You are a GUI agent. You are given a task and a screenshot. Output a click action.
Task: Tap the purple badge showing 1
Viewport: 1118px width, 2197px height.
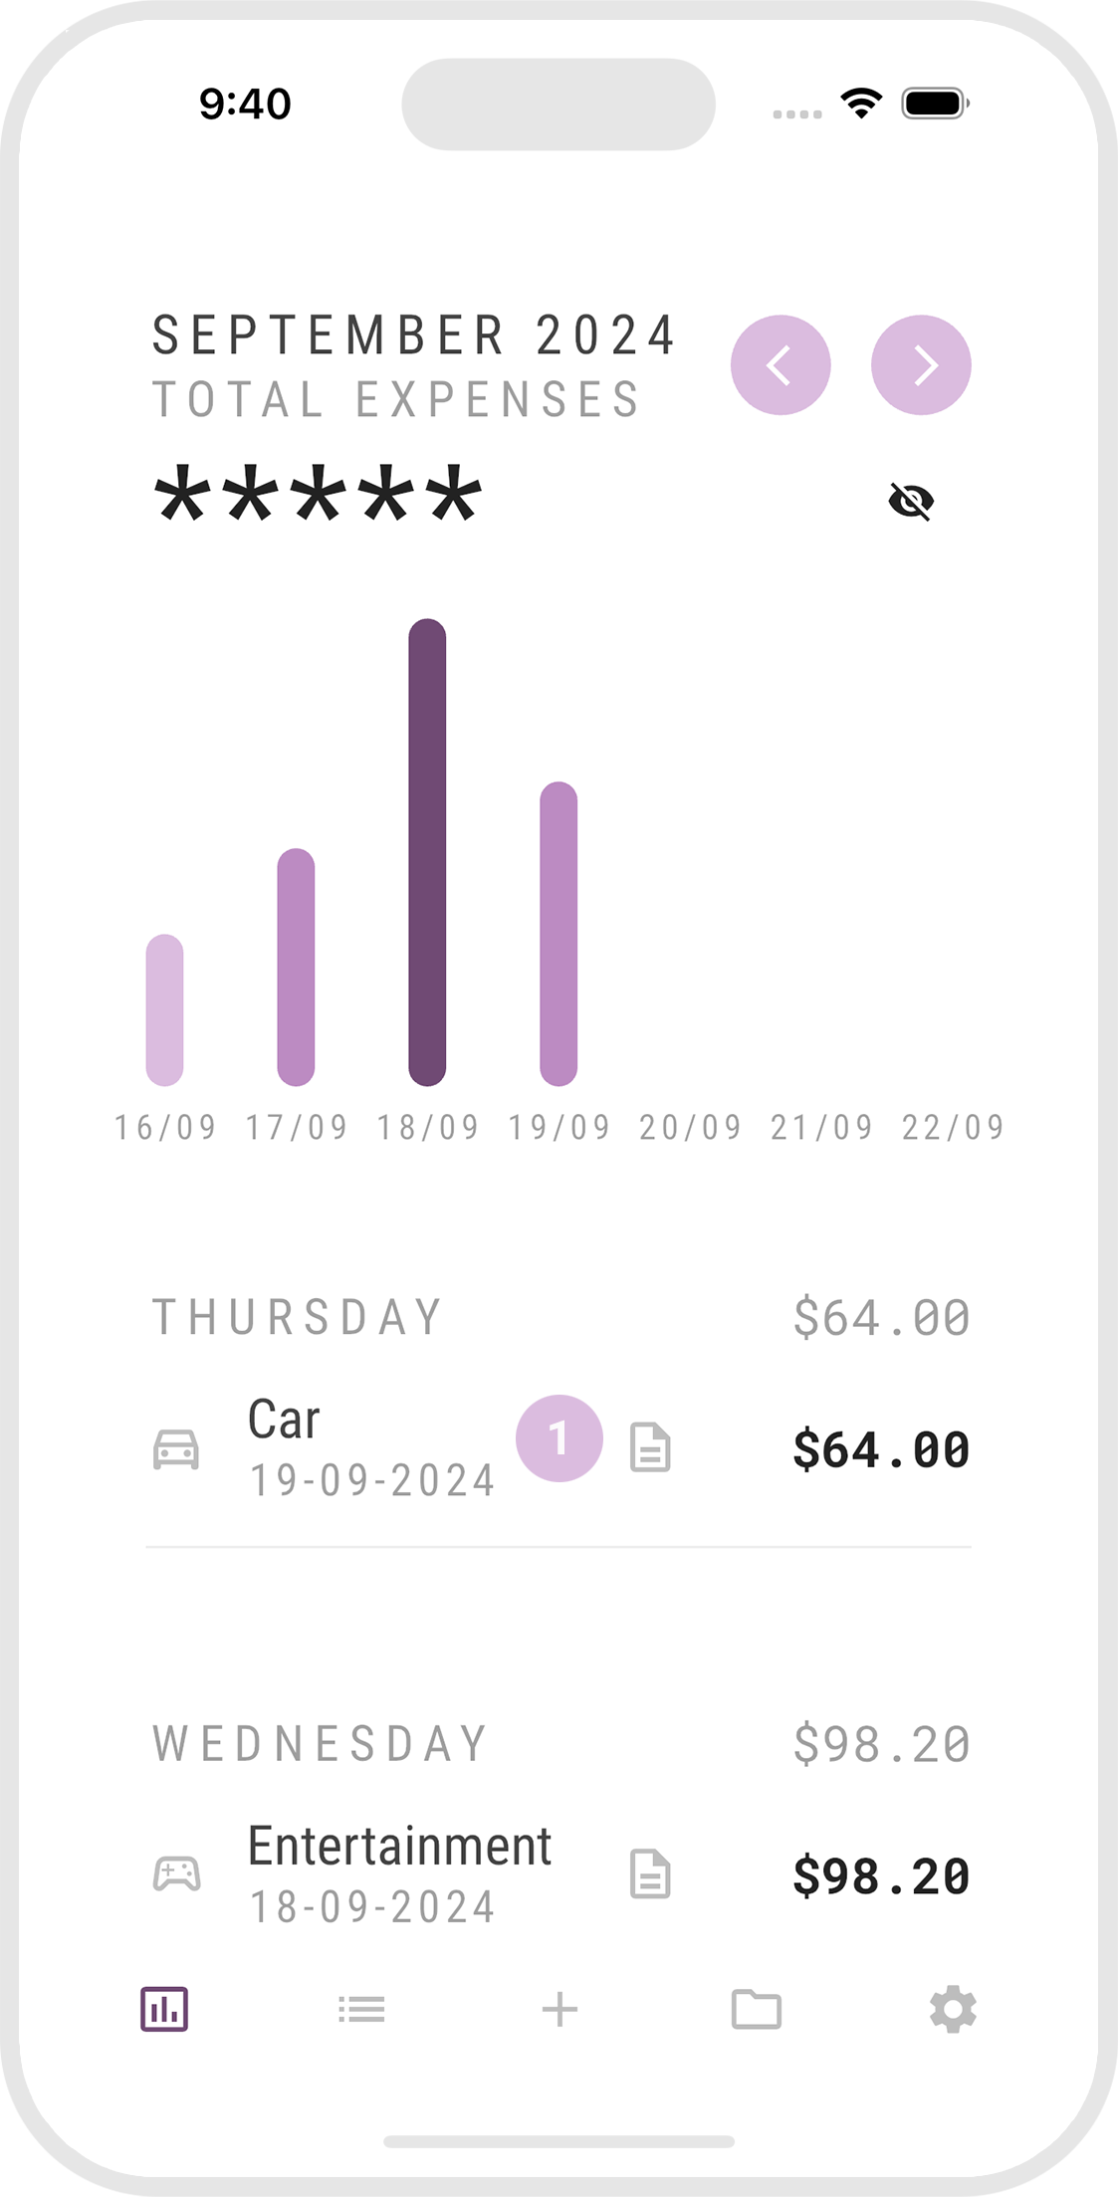(x=559, y=1438)
